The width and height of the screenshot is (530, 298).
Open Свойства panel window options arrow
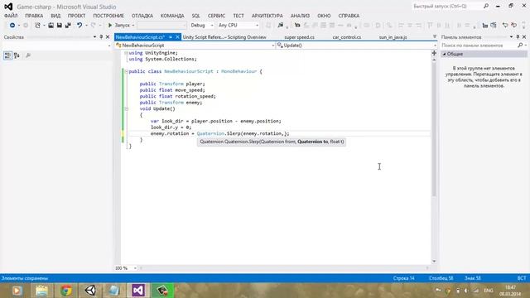click(x=94, y=36)
